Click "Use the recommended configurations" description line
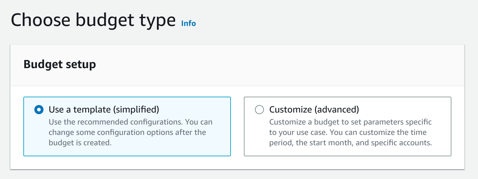Viewport: 478px width, 179px height. (x=130, y=122)
